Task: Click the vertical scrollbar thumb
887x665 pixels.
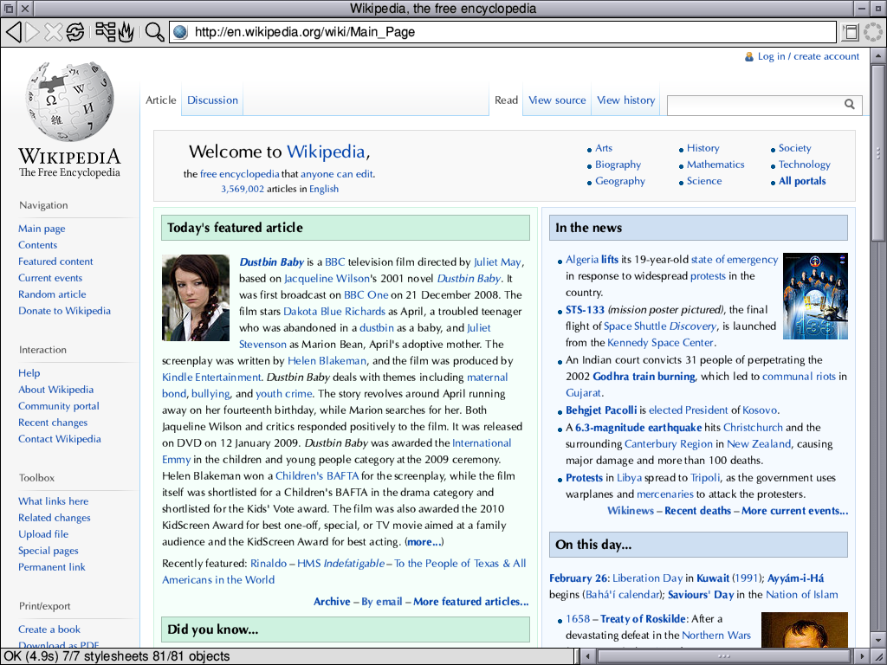Action: pos(878,152)
